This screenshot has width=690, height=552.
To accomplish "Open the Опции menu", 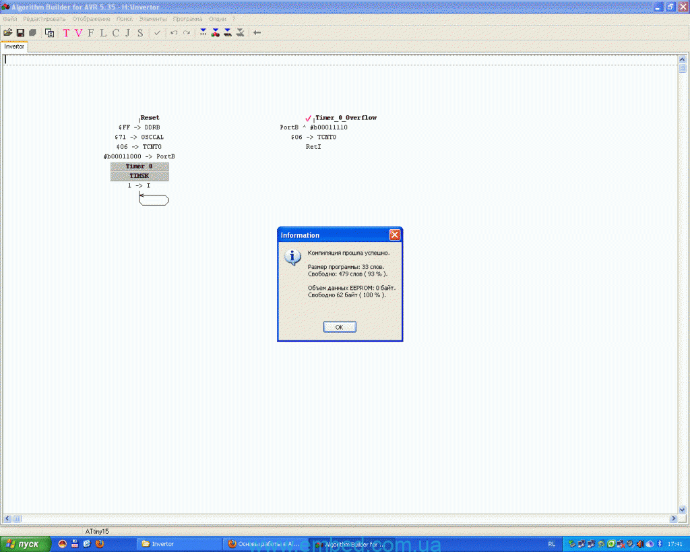I will [x=218, y=19].
